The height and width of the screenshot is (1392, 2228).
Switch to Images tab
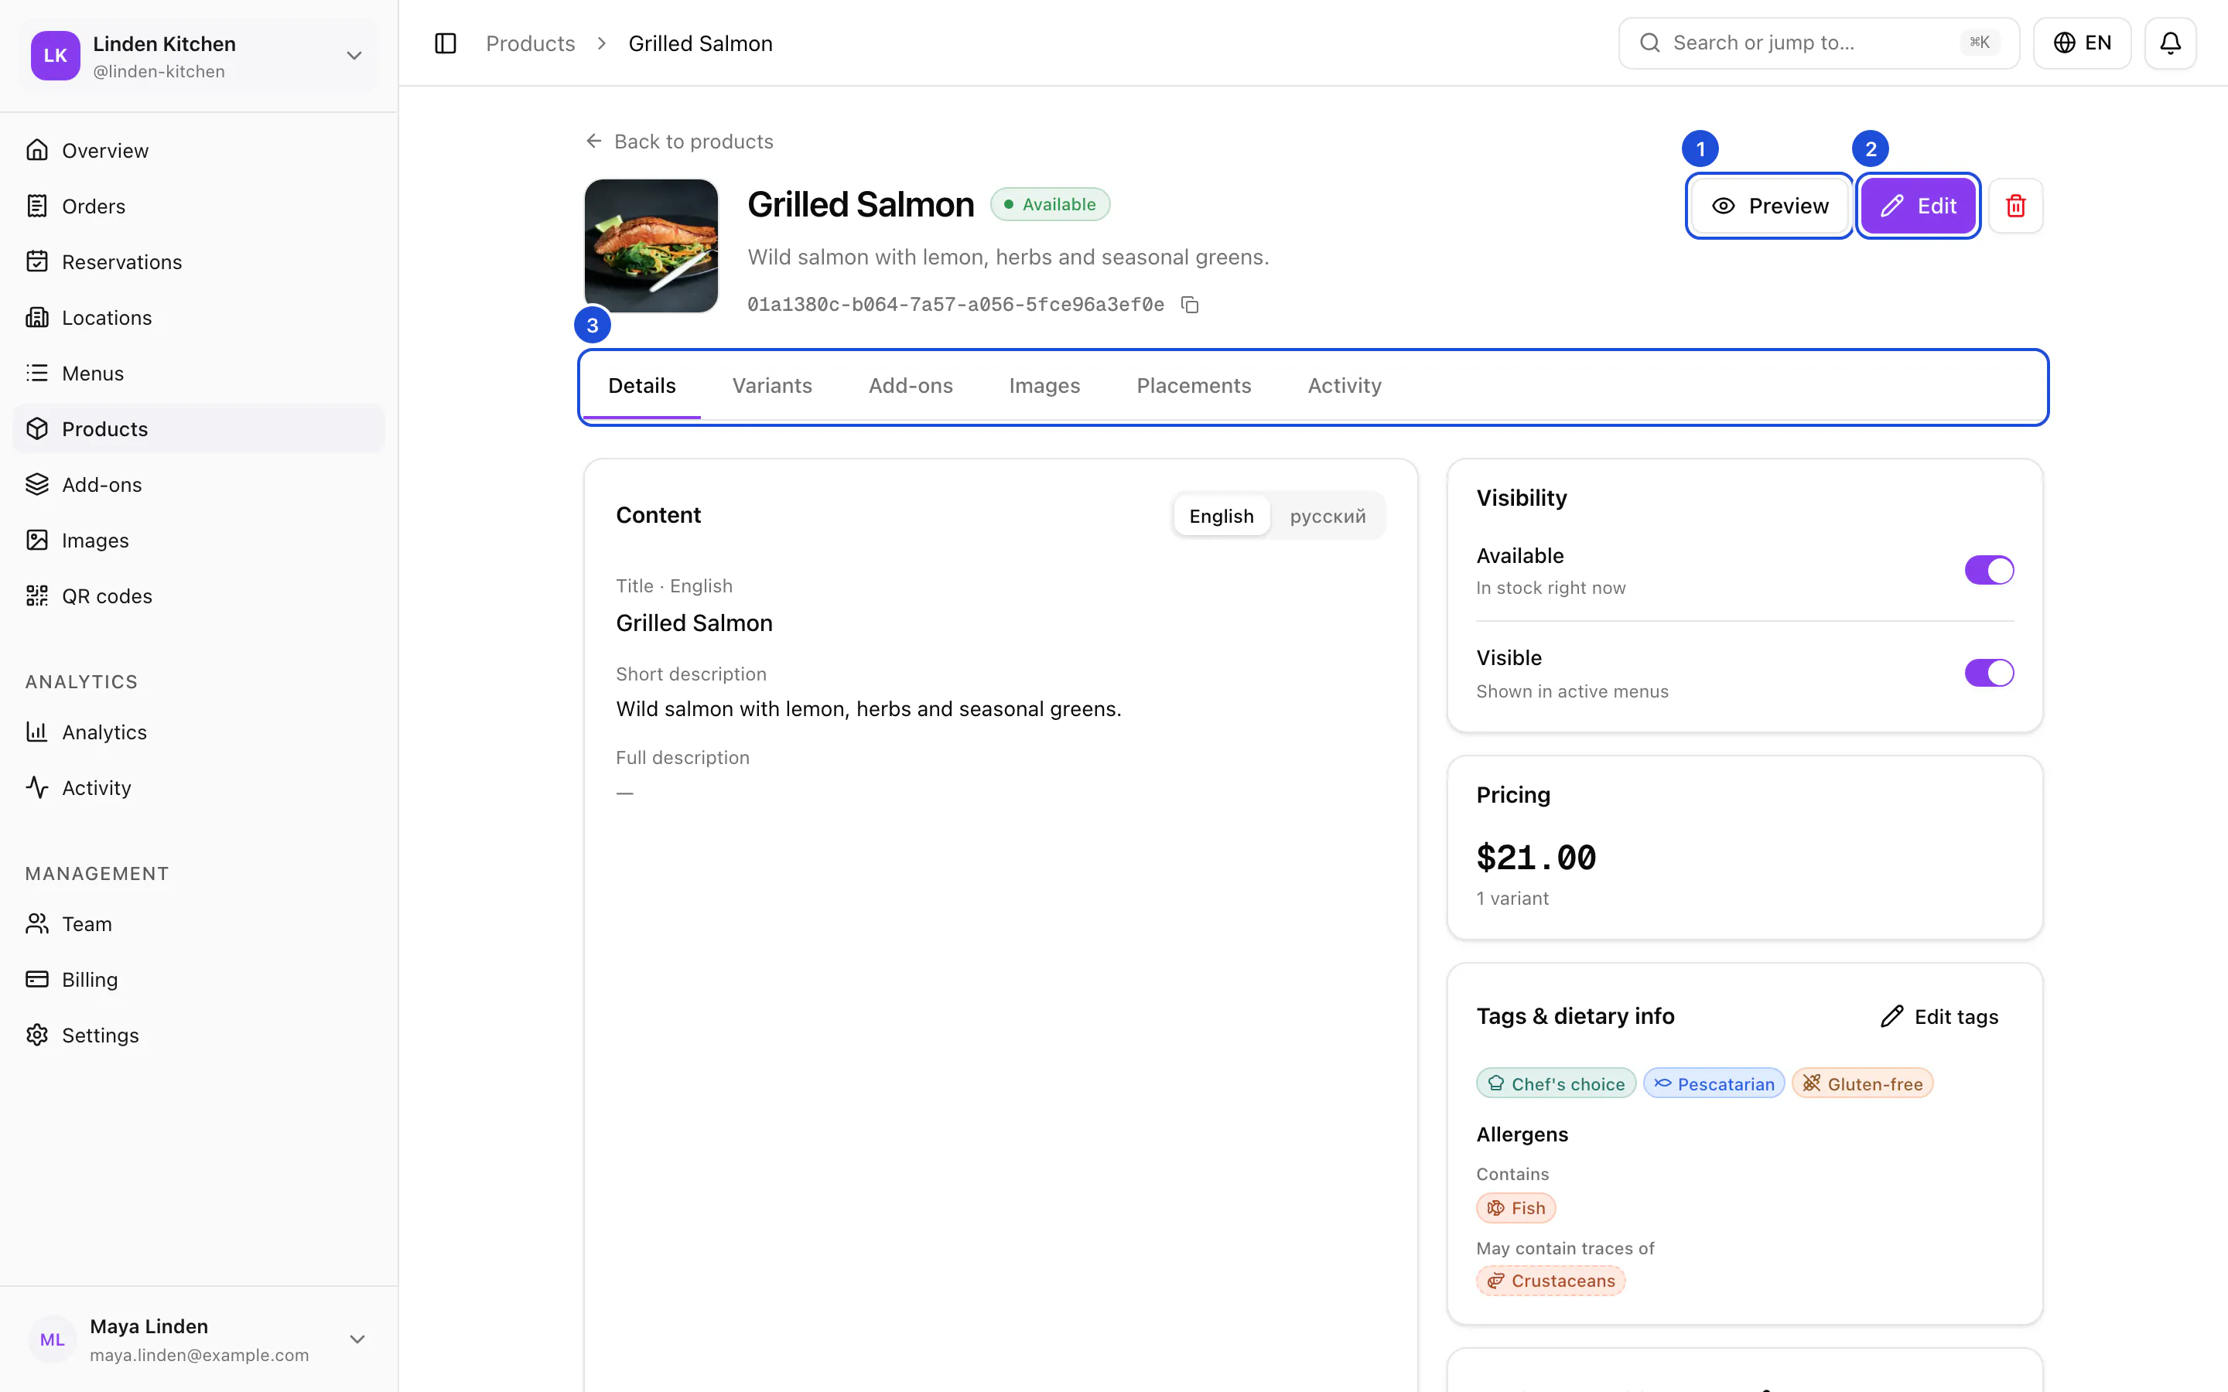[1044, 386]
